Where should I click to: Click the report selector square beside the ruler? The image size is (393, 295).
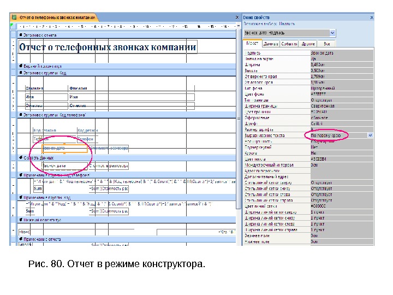pos(13,26)
